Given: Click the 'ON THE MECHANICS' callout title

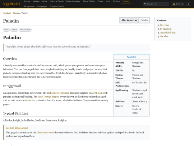Looking at the screenshot, I should 17,128.
